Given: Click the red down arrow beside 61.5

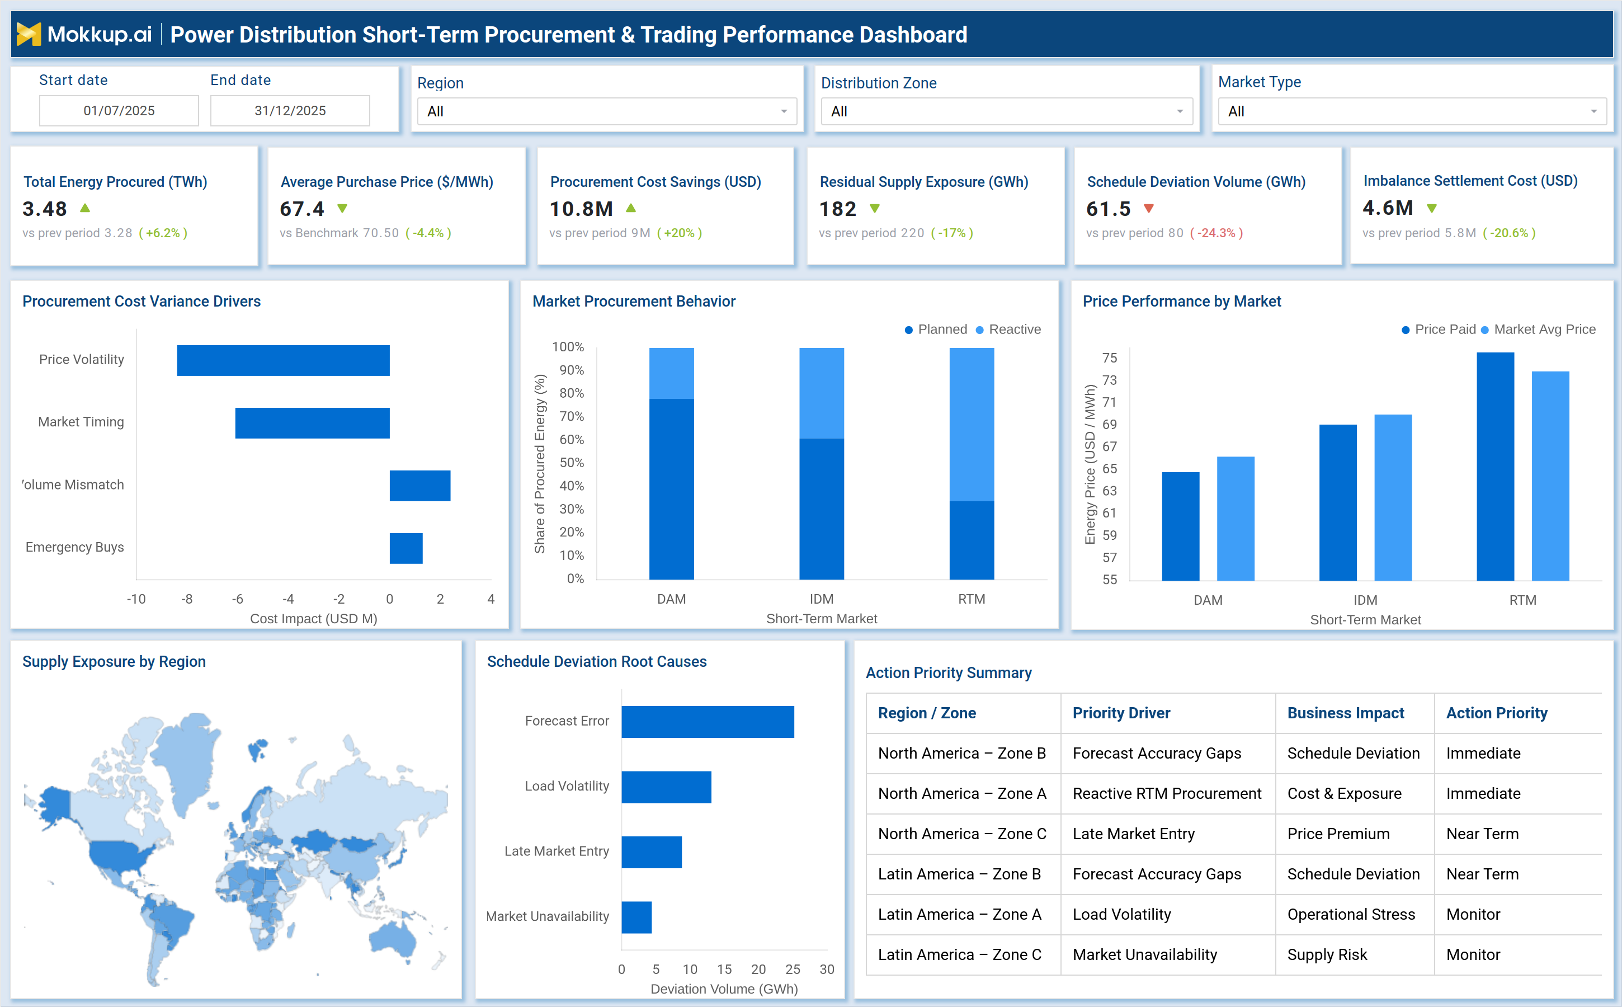Looking at the screenshot, I should 1149,209.
